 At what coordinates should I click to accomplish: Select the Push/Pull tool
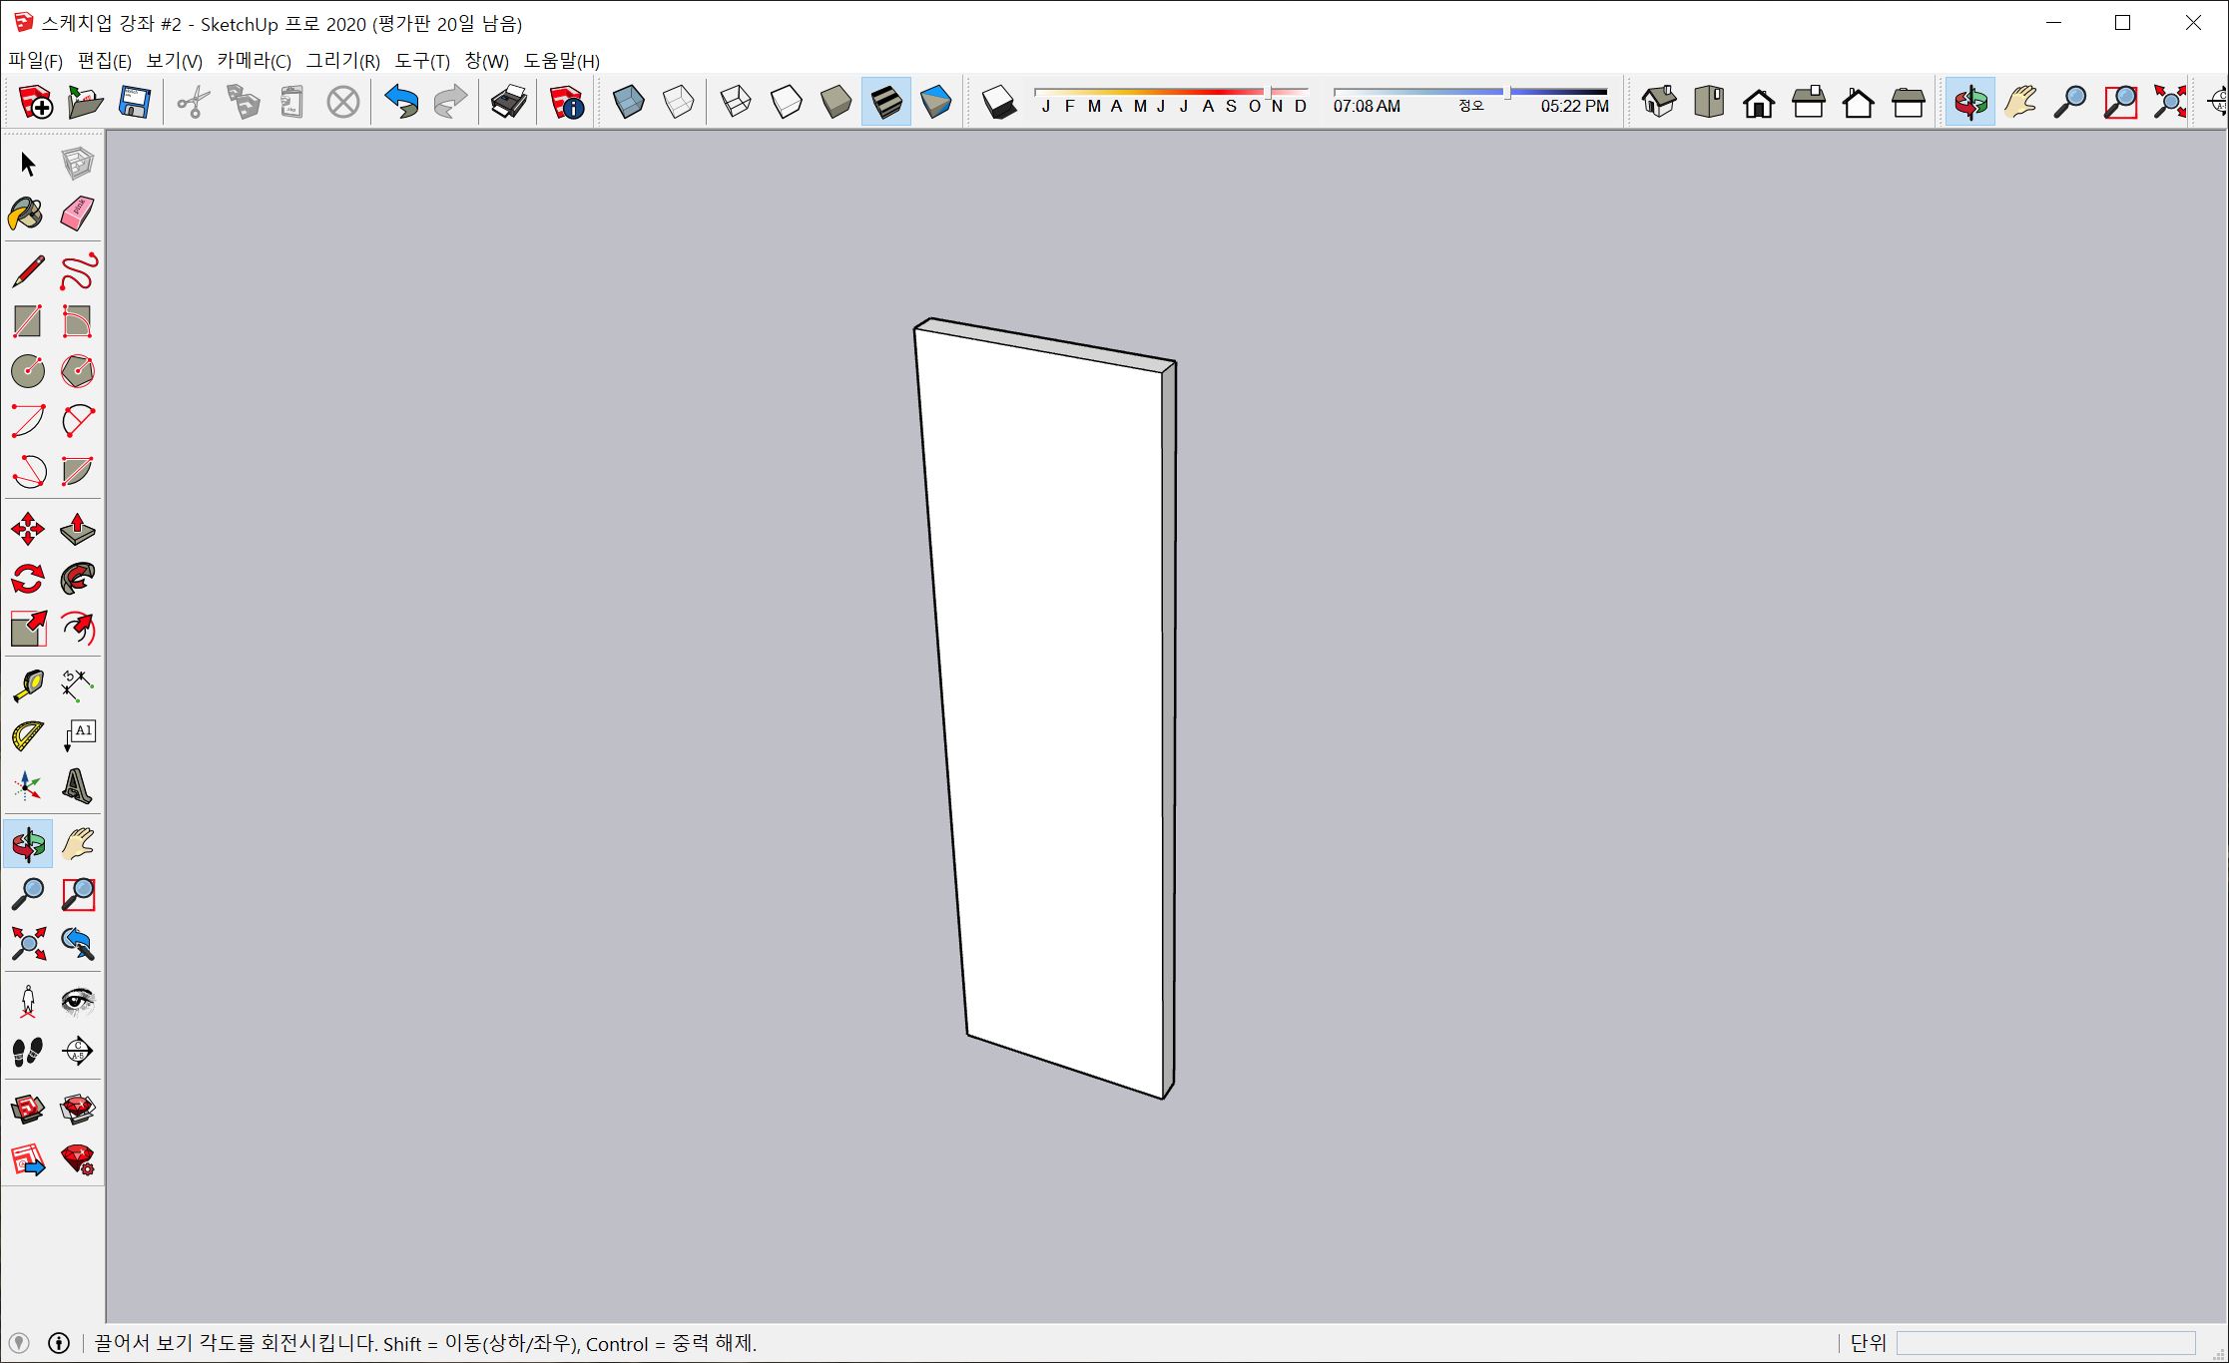click(77, 529)
